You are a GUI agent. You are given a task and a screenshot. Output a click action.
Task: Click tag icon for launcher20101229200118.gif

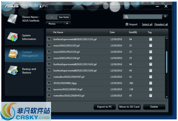151,89
